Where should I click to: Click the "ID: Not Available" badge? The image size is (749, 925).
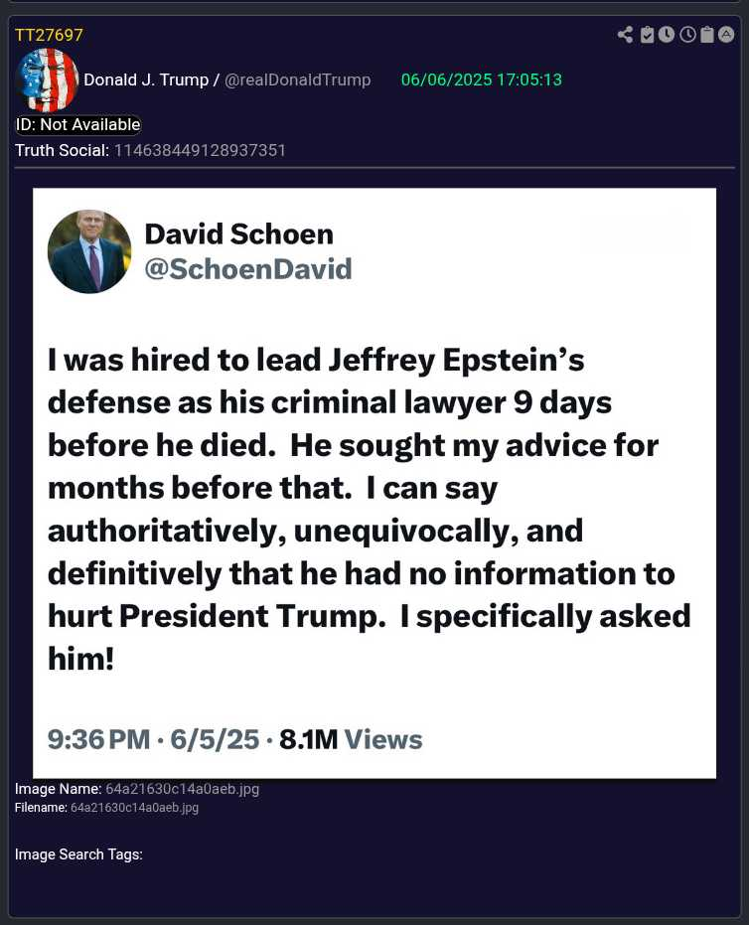[77, 125]
